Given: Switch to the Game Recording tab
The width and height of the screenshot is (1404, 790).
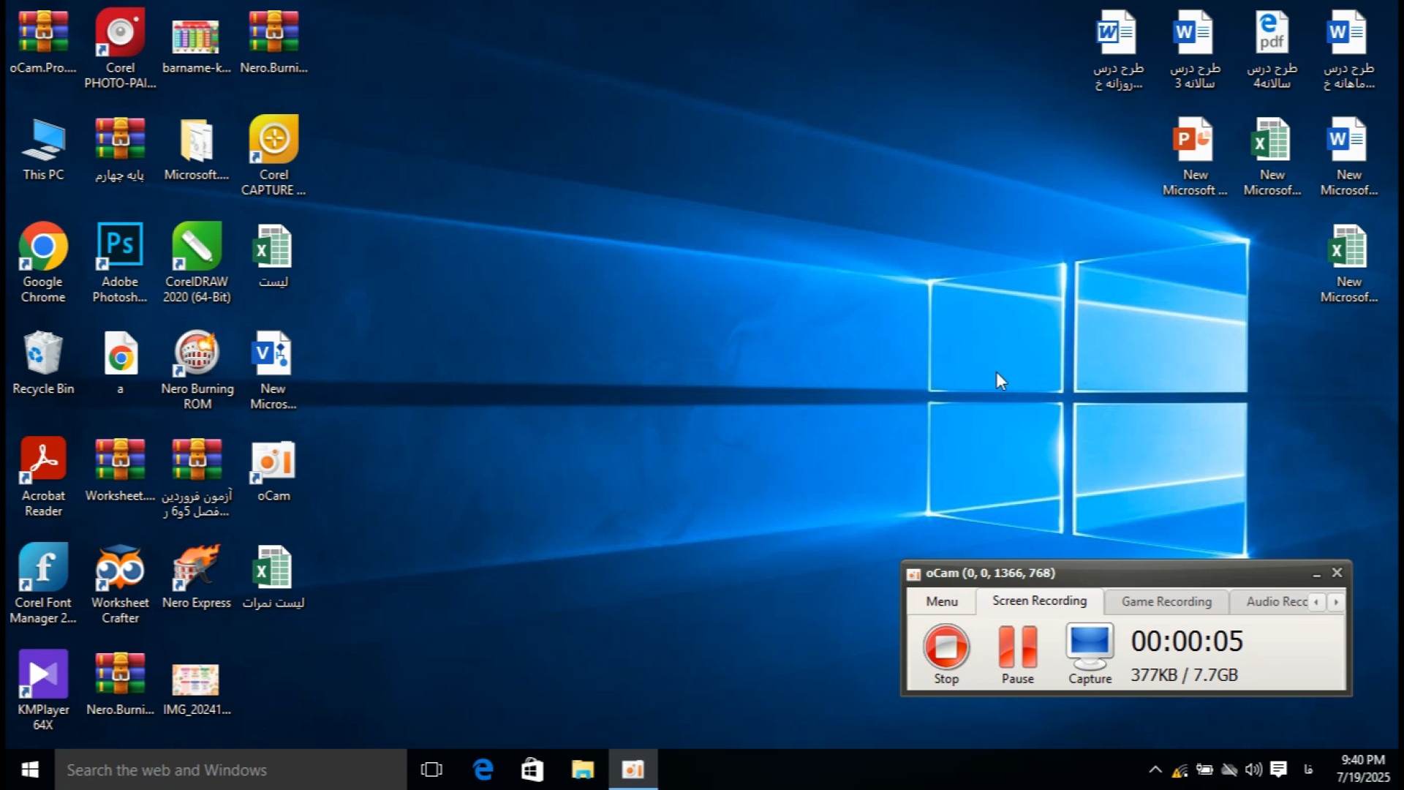Looking at the screenshot, I should click(1166, 601).
